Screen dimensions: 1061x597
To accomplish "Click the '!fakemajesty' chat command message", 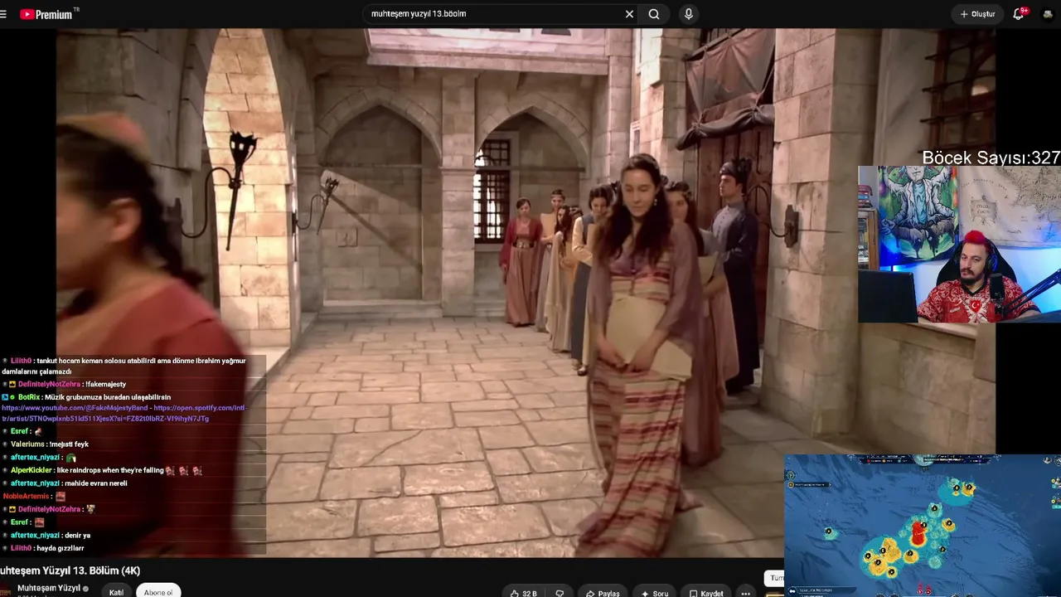I will (105, 385).
